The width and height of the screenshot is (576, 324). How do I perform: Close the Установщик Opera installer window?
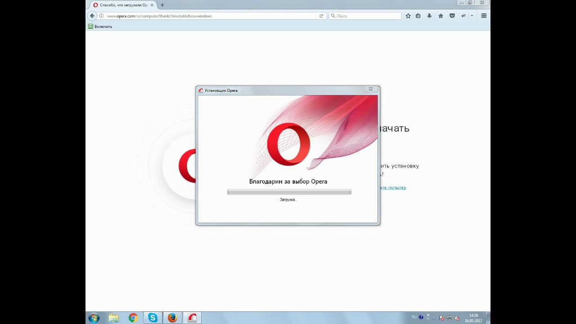(371, 89)
